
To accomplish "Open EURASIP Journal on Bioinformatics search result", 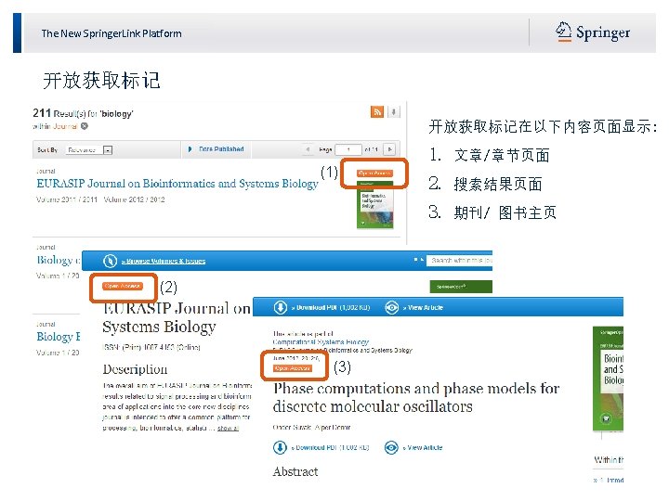I will coord(177,184).
